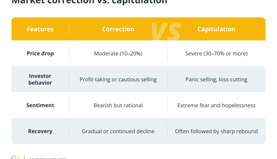This screenshot has width=277, height=159.
Task: Click the Recovery row label
Action: 40,131
